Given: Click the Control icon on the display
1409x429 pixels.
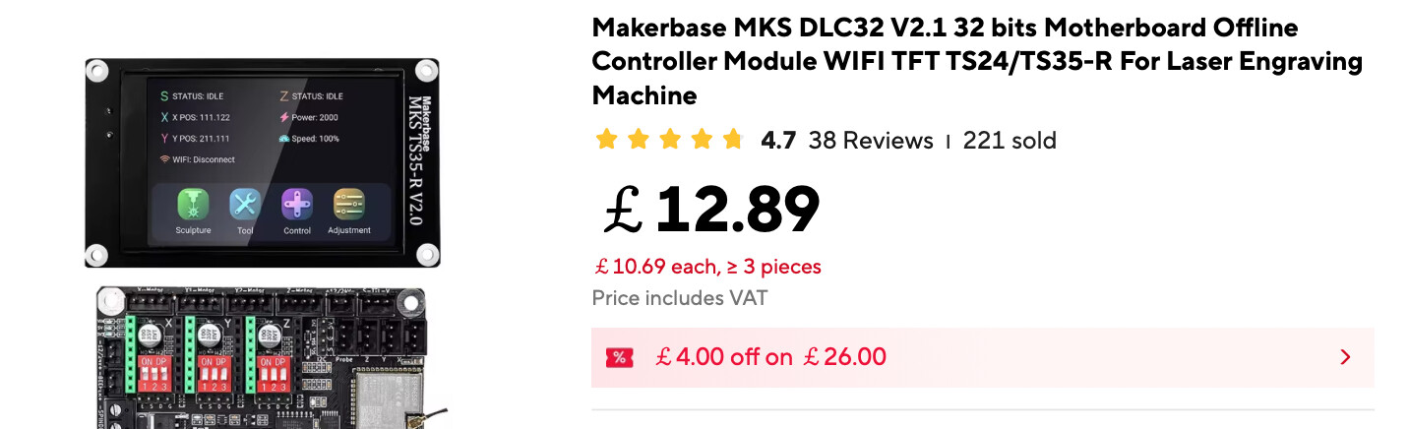Looking at the screenshot, I should (297, 205).
